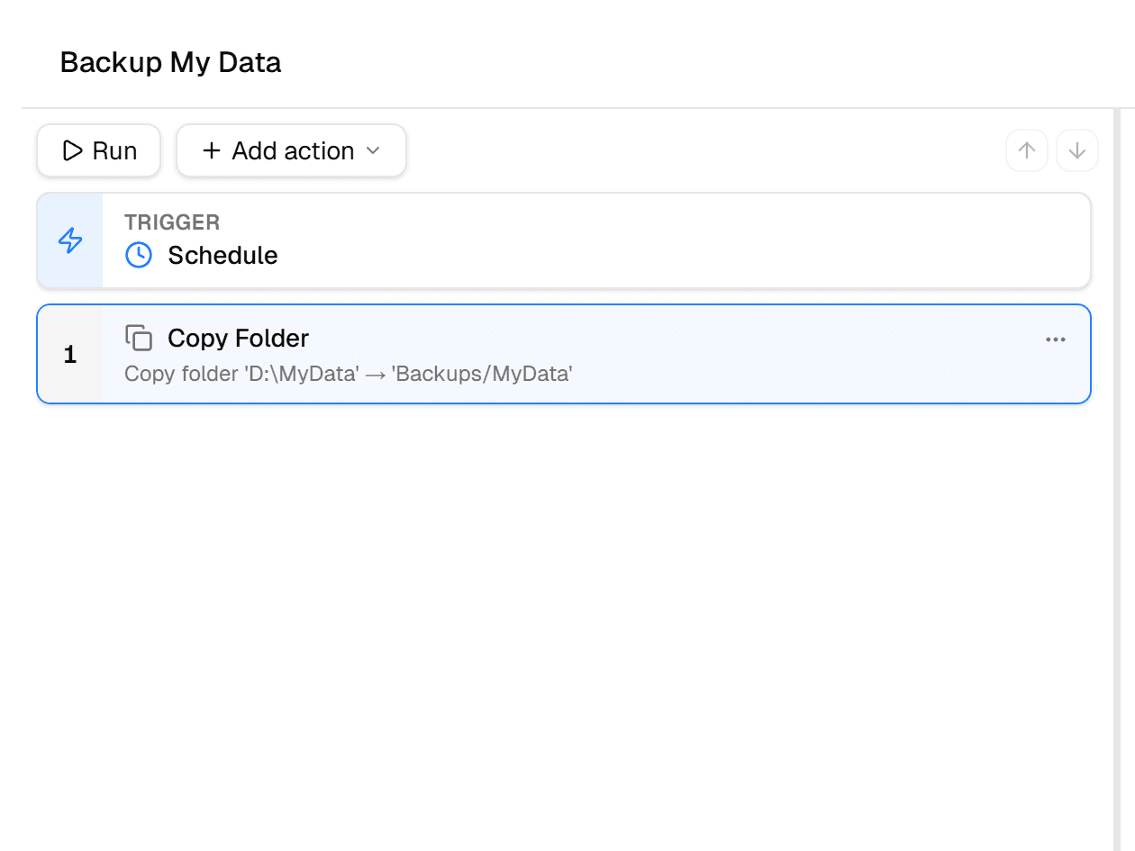The image size is (1135, 851).
Task: Click the plus icon beside Add action
Action: point(212,150)
